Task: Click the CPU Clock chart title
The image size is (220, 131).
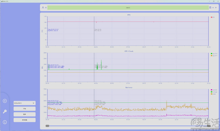Action: [x=129, y=51]
